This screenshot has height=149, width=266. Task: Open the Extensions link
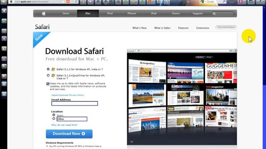202,28
